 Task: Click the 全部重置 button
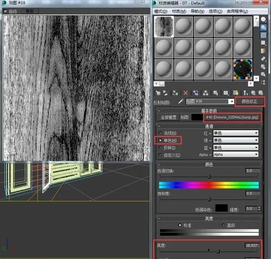tap(169, 117)
